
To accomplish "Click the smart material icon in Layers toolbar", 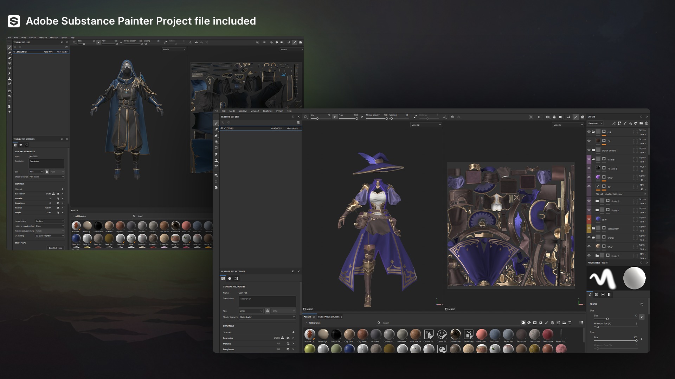I will click(636, 123).
